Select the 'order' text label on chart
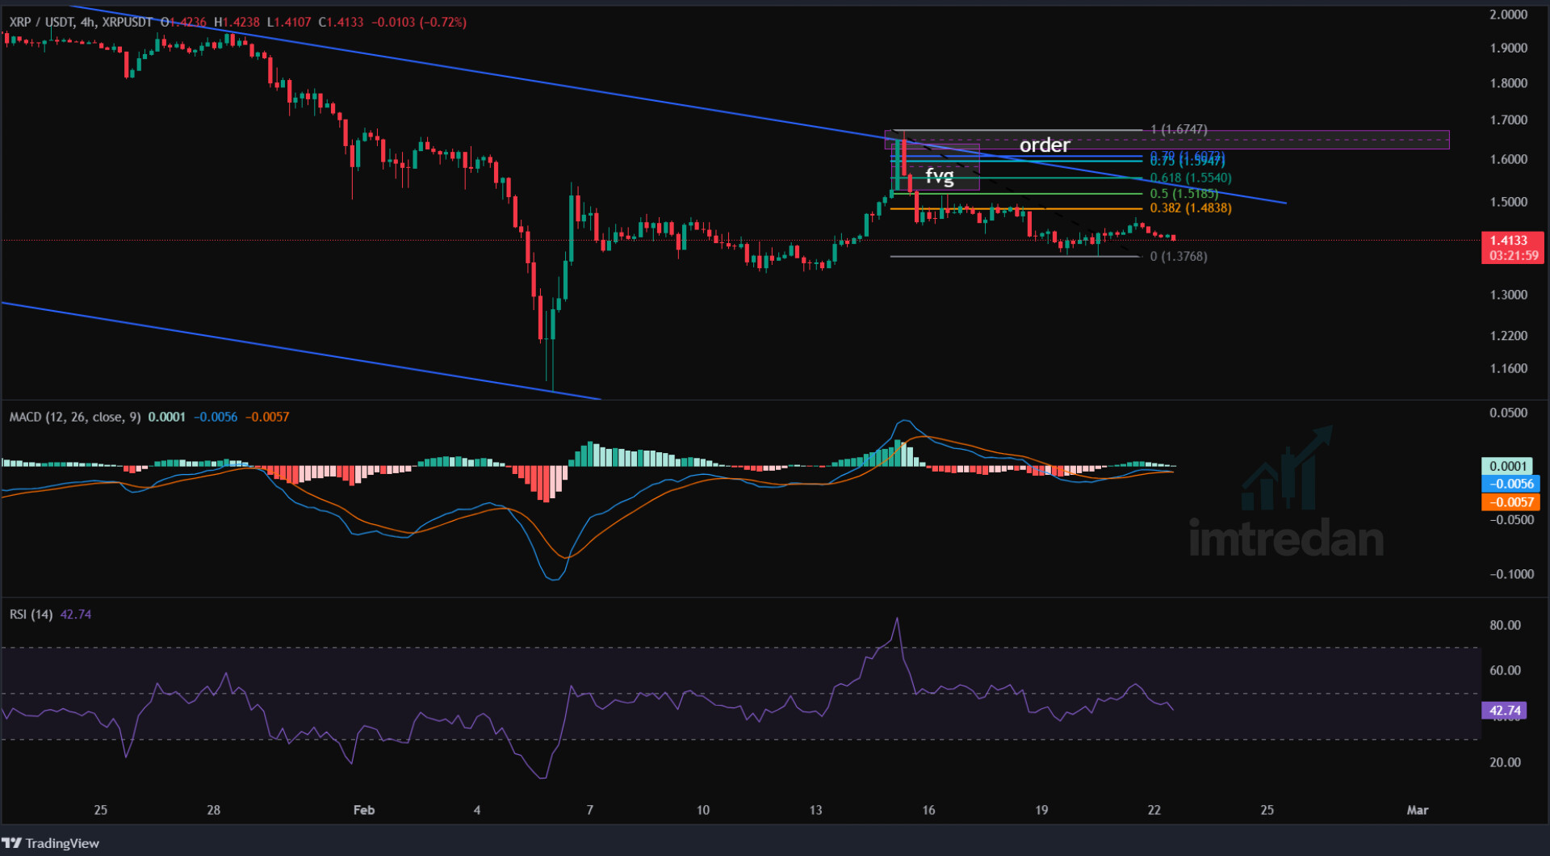The image size is (1550, 856). point(1045,145)
